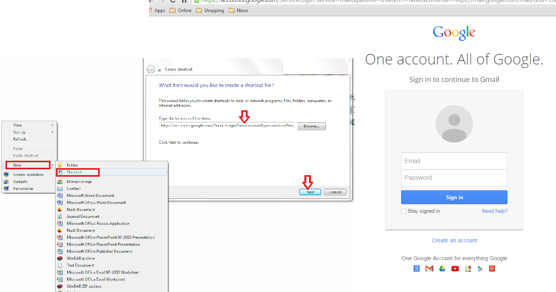Click the Excel 97-2003 Worksheet icon
556x292 pixels.
(x=60, y=273)
